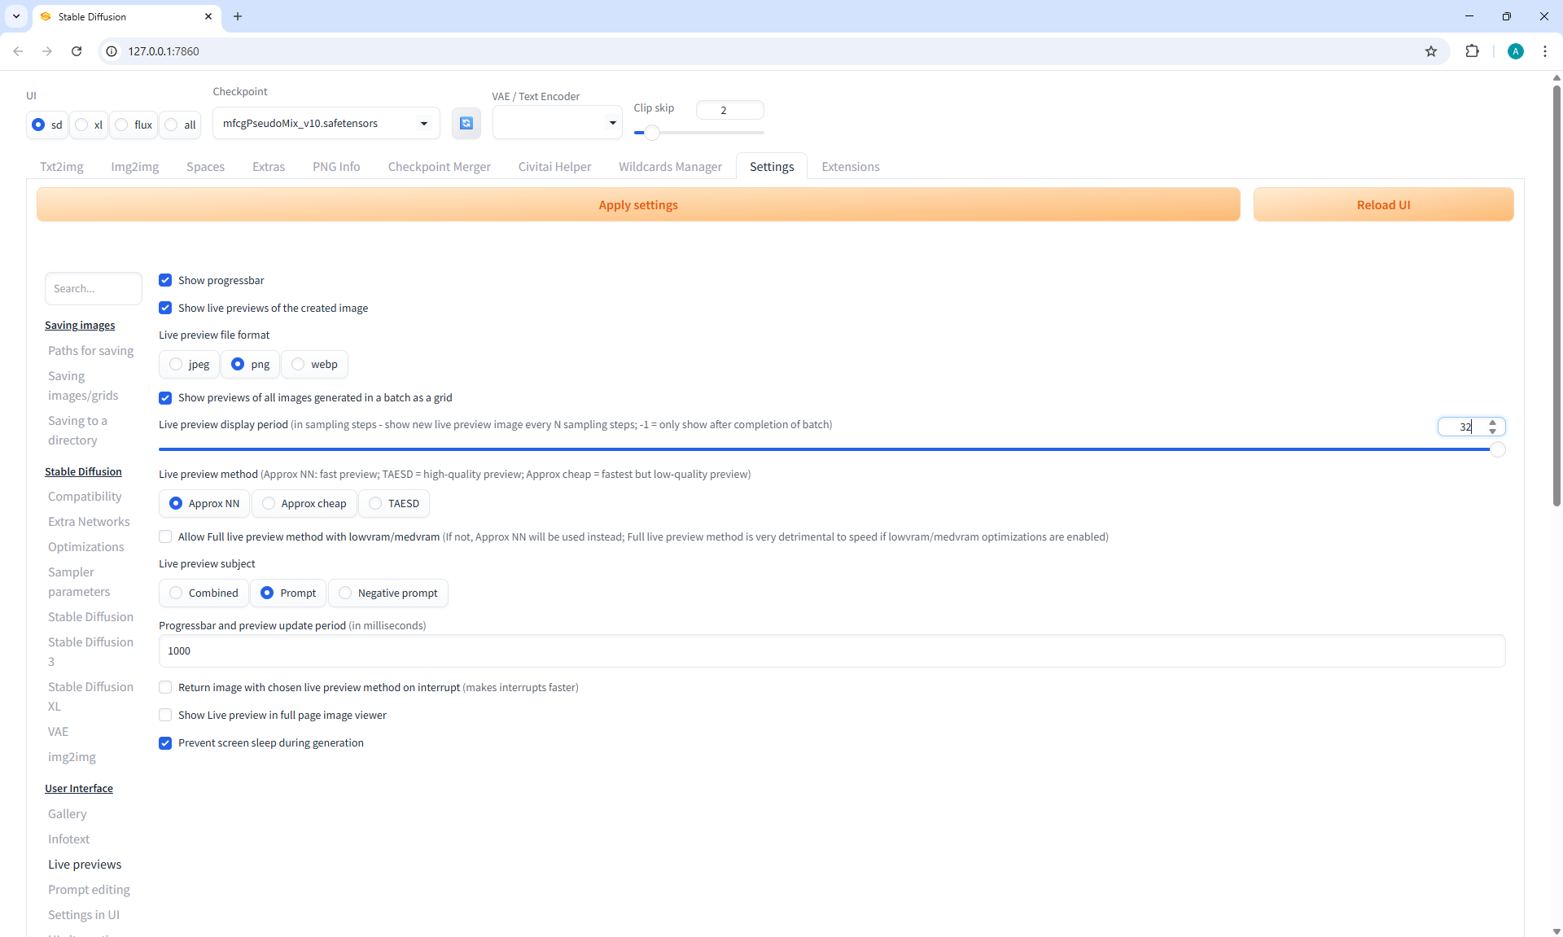Screen dimensions: 1563x937
Task: Open the Civitai Helper tab
Action: click(x=554, y=167)
